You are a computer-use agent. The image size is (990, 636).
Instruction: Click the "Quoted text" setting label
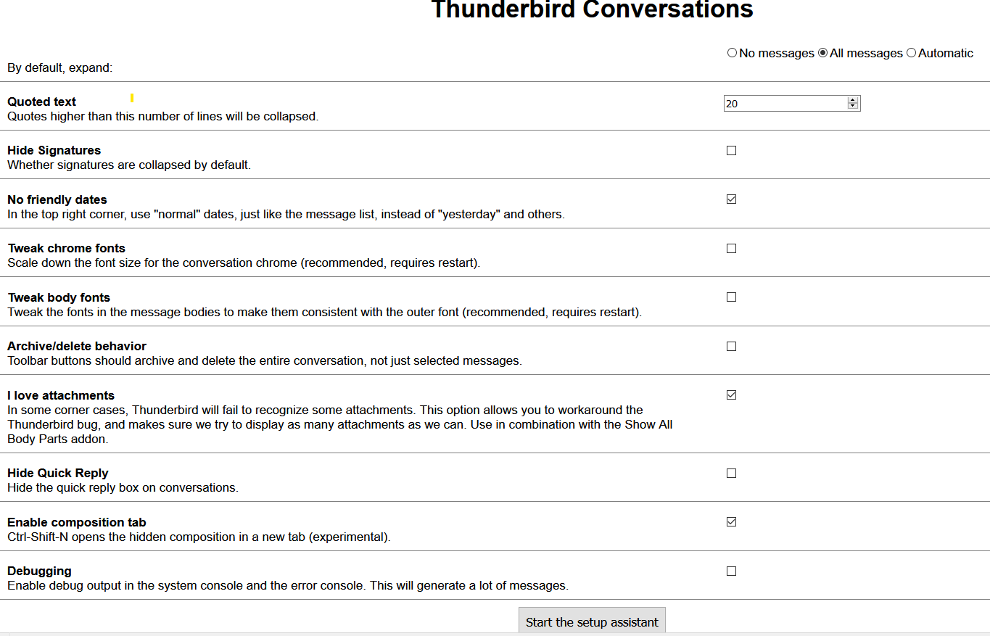click(x=41, y=102)
